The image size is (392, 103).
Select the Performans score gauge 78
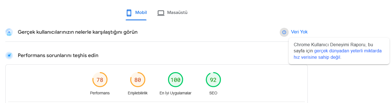[100, 80]
